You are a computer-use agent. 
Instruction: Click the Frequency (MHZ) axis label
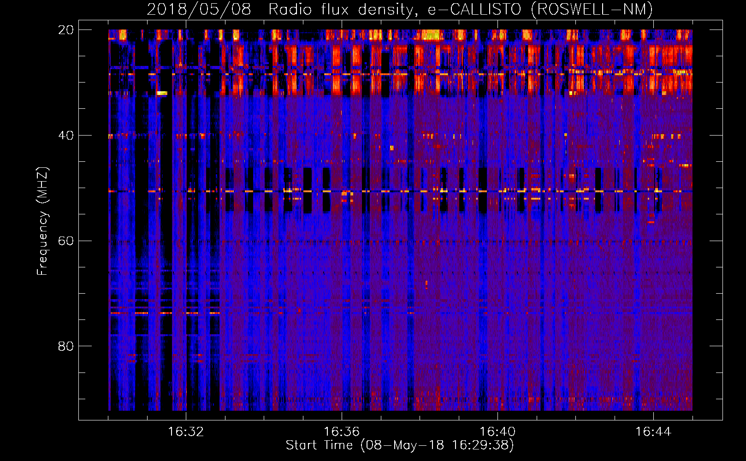[x=42, y=221]
